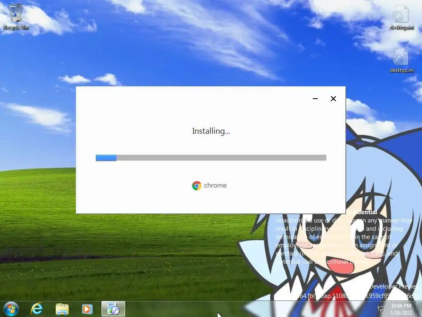Open Windows Media Player from the taskbar
Screen dimensions: 422x317
(87, 309)
